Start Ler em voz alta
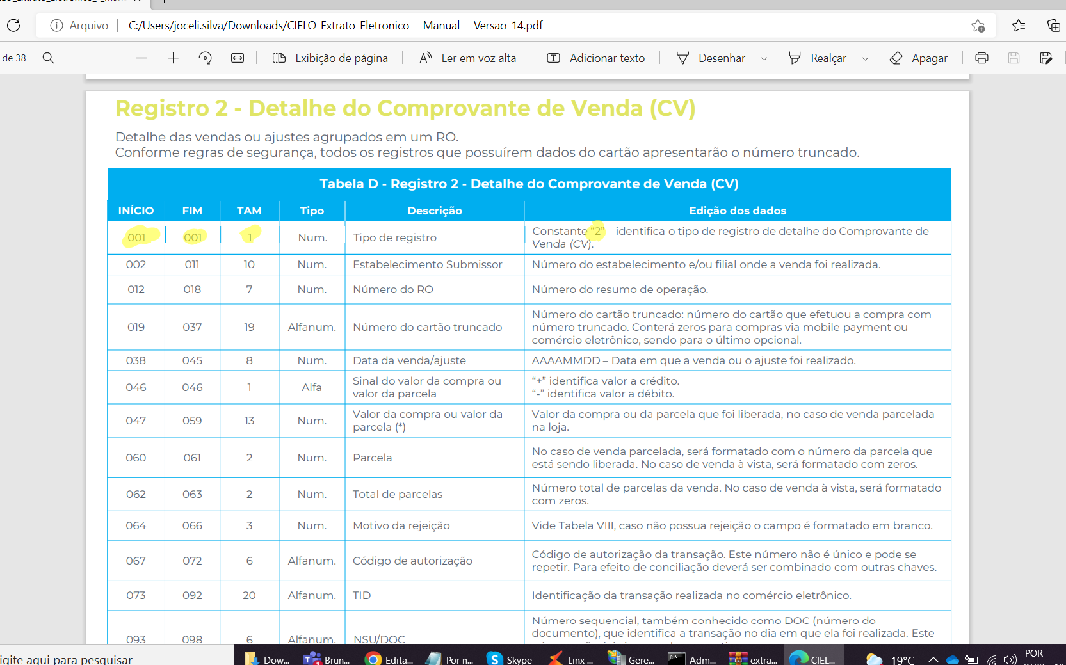 pos(467,58)
